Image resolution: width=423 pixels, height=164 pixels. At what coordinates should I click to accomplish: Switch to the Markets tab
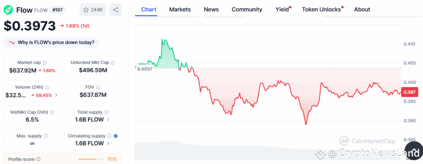[x=180, y=9]
